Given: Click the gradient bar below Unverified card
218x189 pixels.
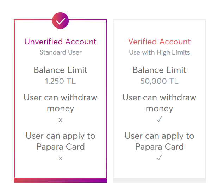Looking at the screenshot, I should (60, 181).
